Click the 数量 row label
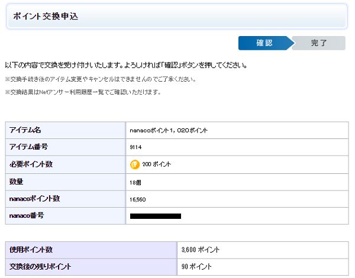 click(16, 182)
